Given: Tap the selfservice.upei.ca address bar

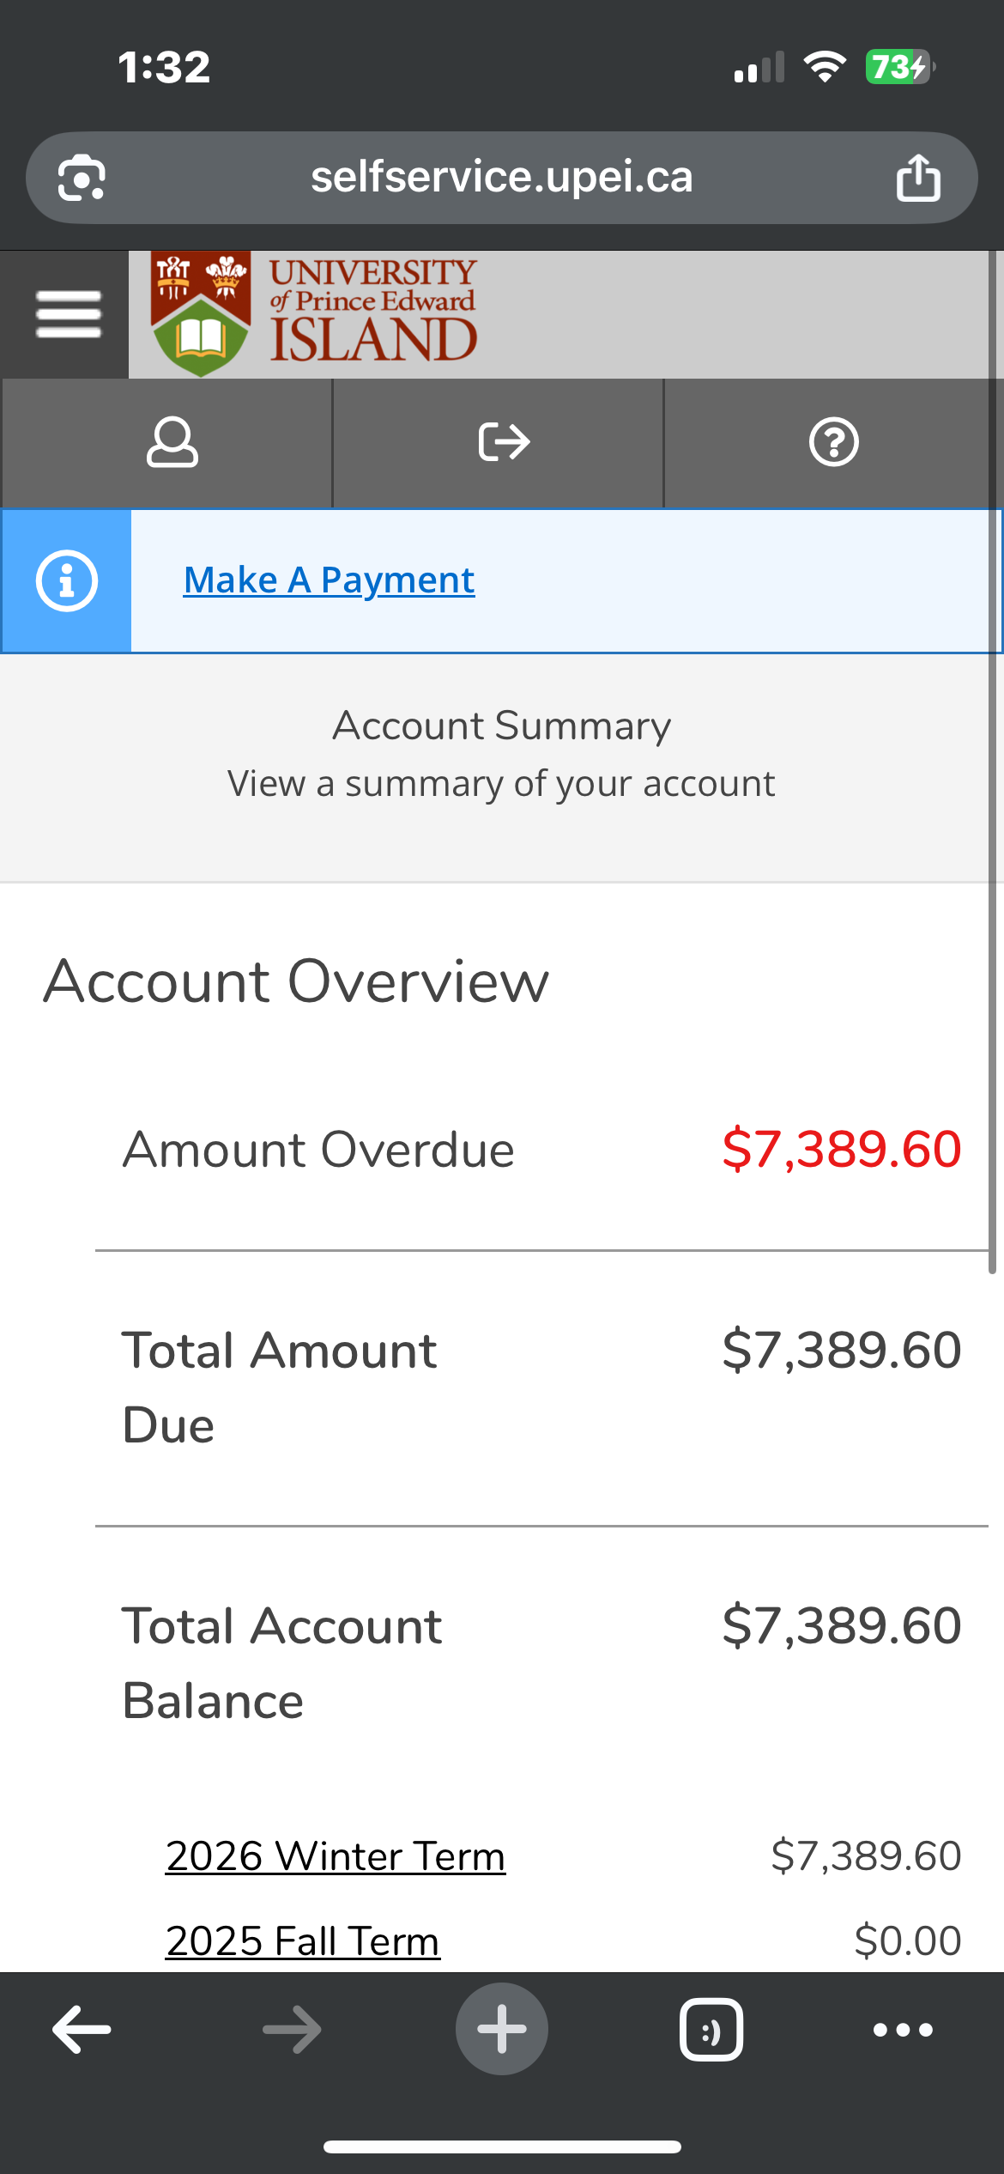Looking at the screenshot, I should (x=501, y=178).
